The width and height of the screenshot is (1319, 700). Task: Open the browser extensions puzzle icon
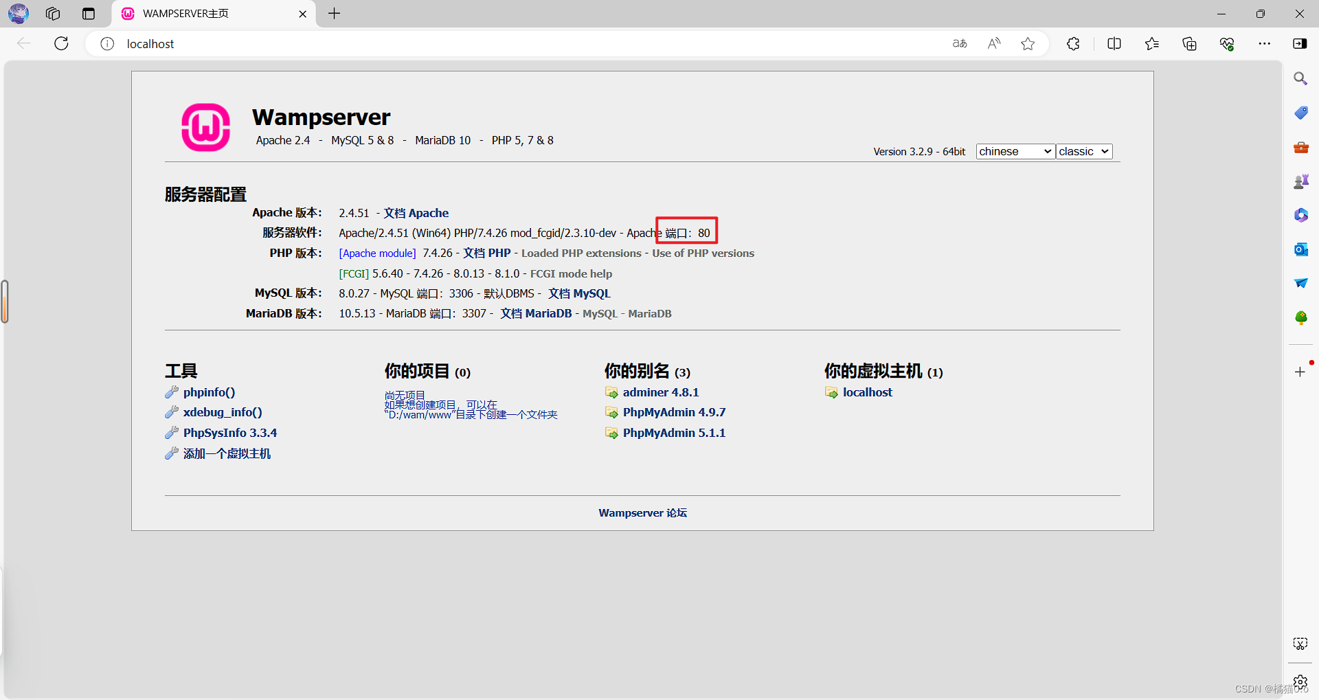point(1073,44)
